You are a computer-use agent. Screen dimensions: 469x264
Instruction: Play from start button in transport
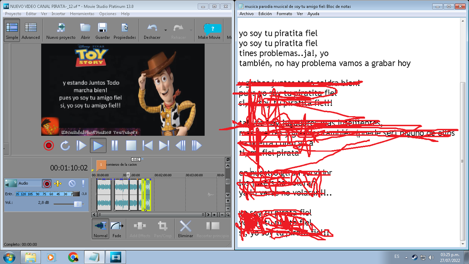tap(81, 146)
